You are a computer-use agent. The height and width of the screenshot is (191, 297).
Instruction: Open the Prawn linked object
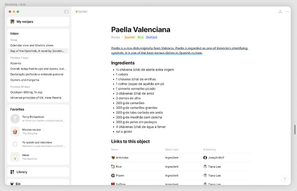pyautogui.click(x=120, y=176)
